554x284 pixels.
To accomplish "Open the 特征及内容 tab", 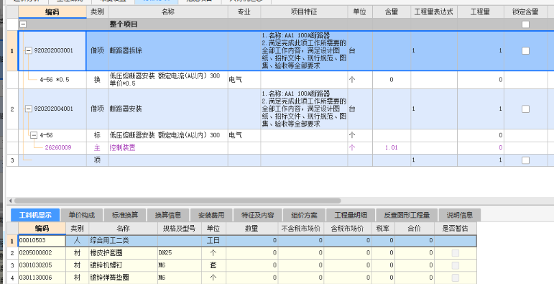I will coord(258,215).
